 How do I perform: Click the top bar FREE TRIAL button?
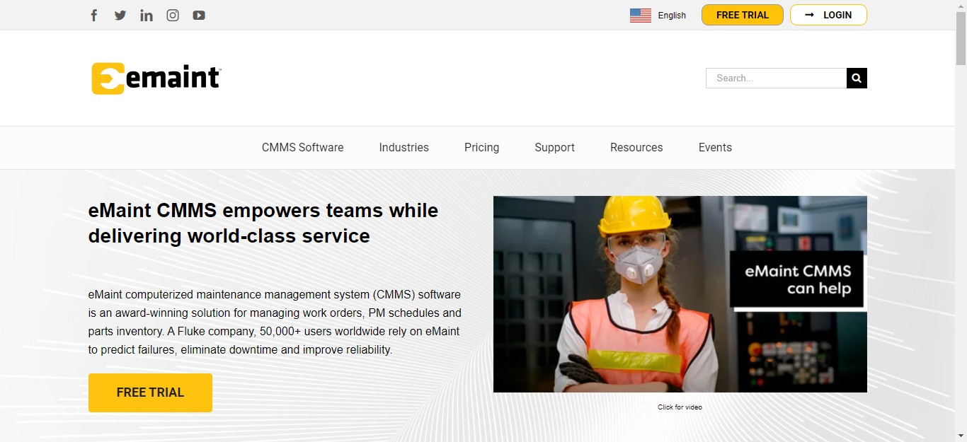[x=743, y=15]
